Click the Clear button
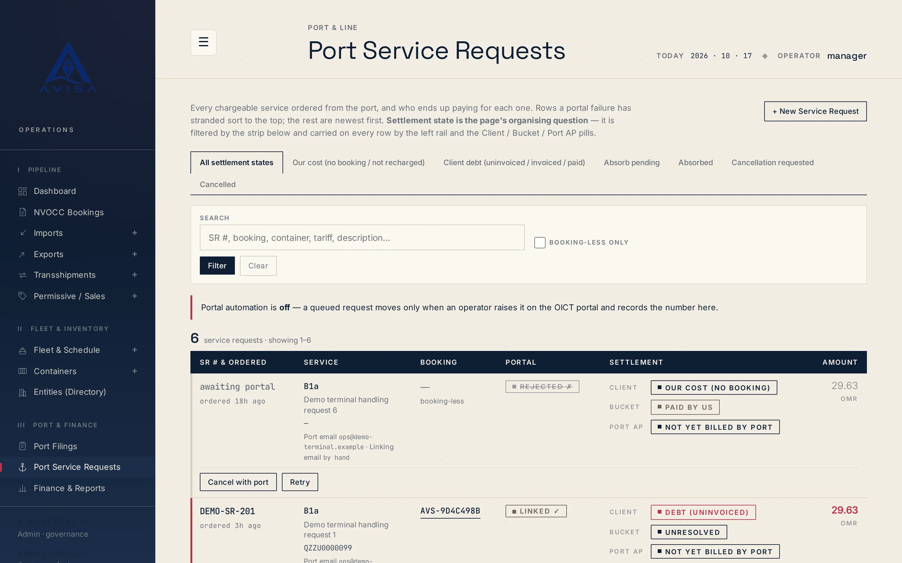 click(258, 266)
